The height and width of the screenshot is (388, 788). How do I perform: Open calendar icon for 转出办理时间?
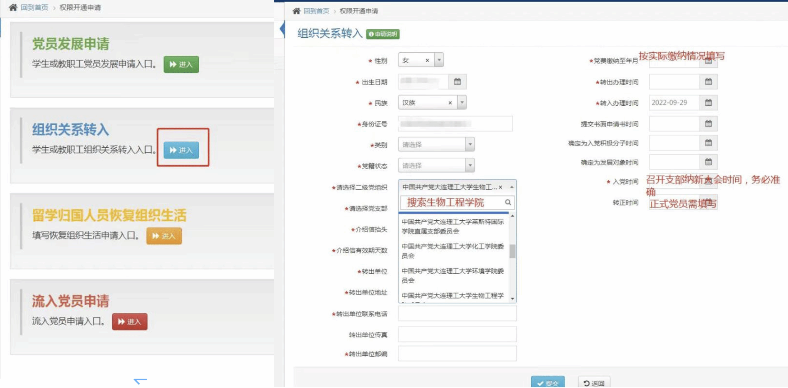tap(708, 82)
